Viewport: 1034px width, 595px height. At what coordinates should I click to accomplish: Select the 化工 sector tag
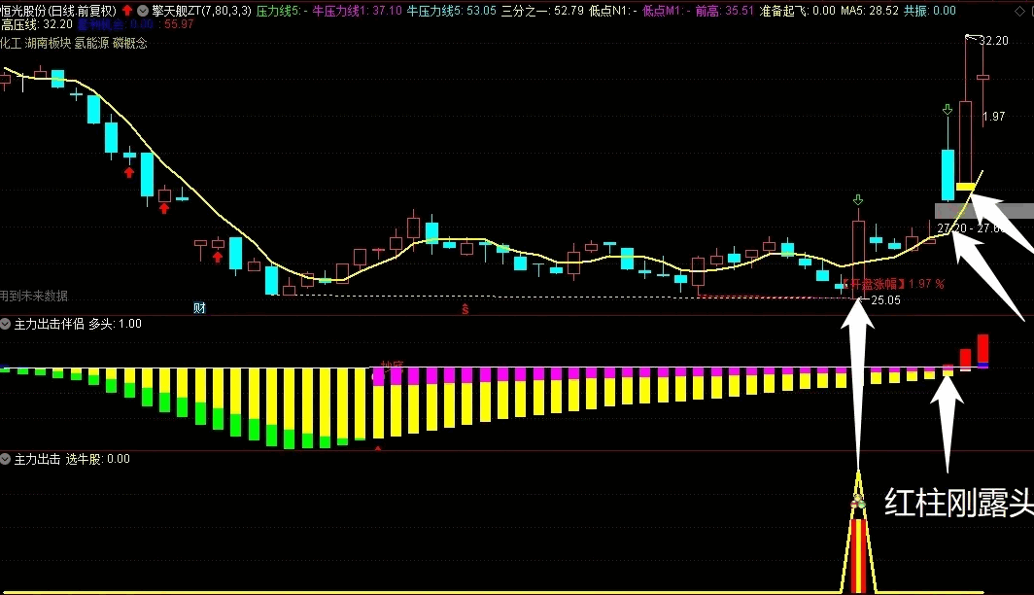click(10, 43)
